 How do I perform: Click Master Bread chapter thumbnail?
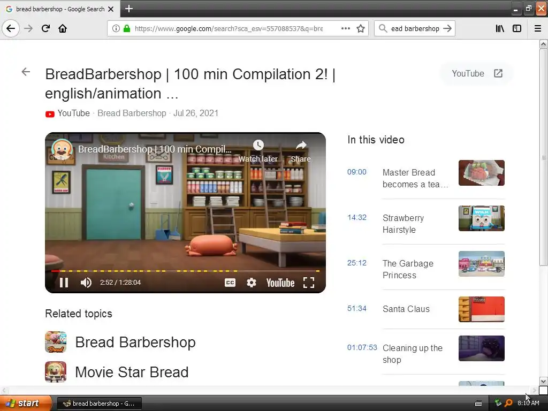(482, 173)
